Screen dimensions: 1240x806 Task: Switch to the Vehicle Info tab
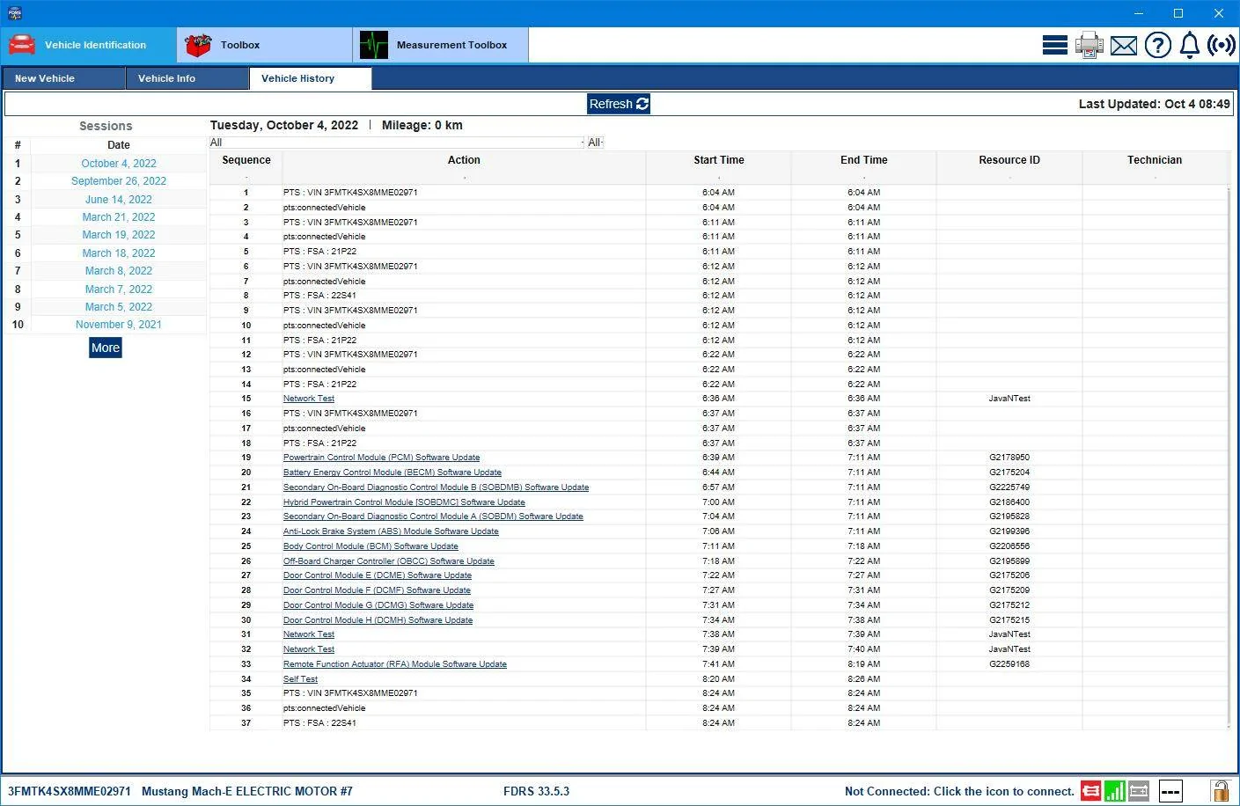pos(187,78)
